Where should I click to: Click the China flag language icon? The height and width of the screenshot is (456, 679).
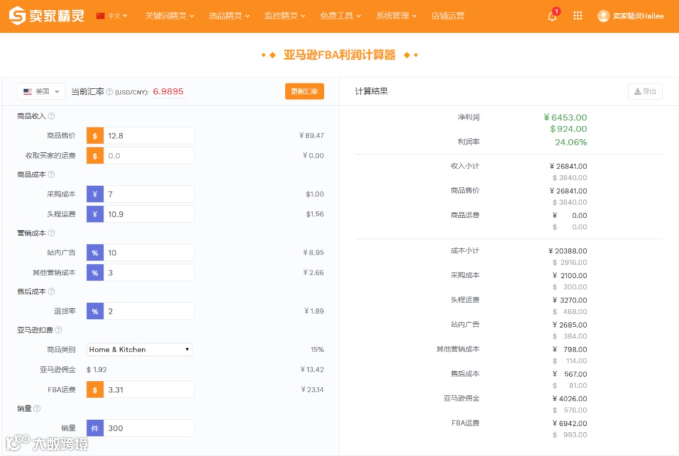[x=101, y=16]
